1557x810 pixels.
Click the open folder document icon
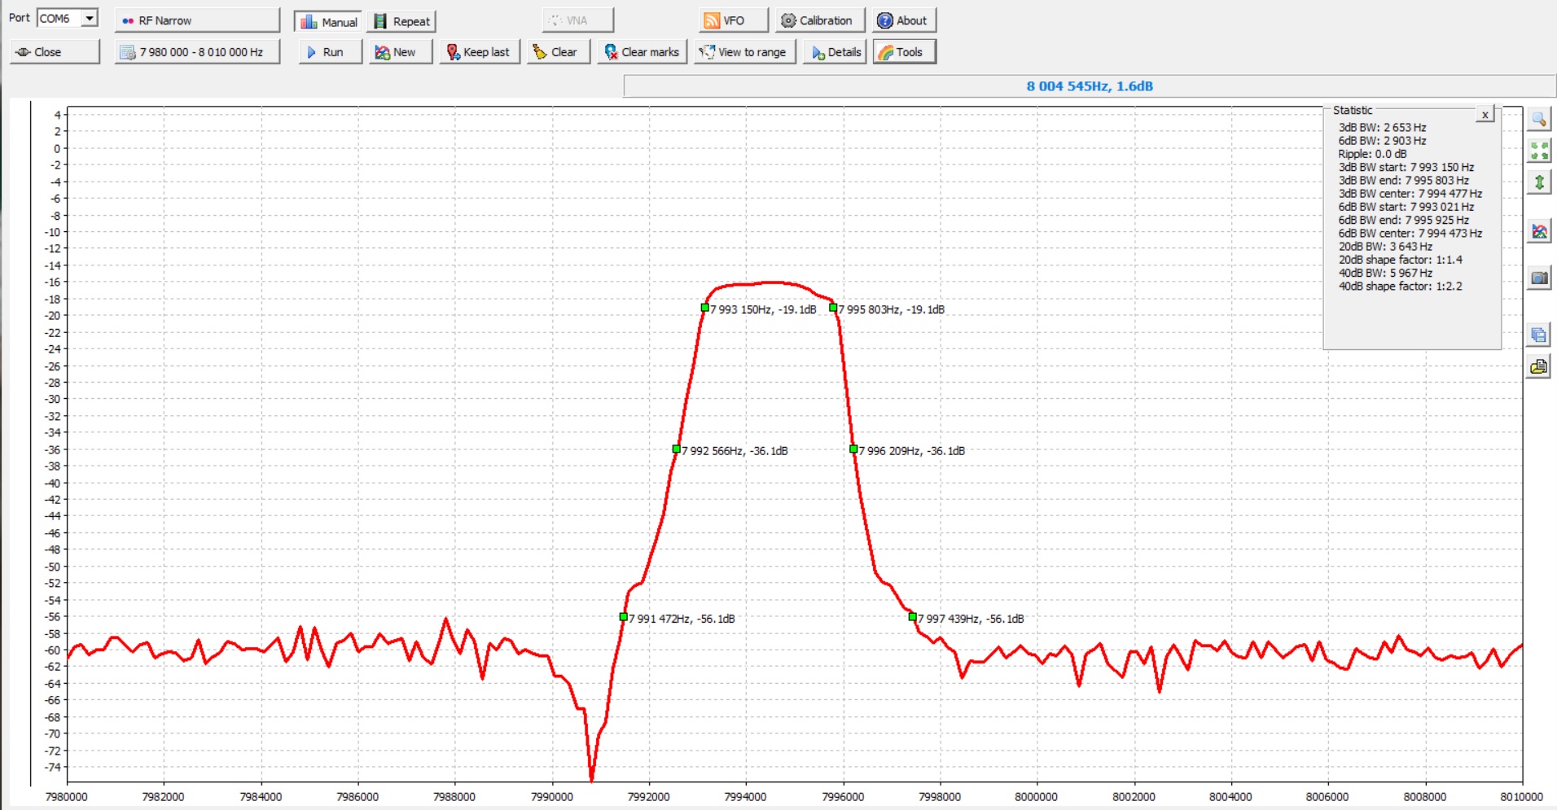1538,367
